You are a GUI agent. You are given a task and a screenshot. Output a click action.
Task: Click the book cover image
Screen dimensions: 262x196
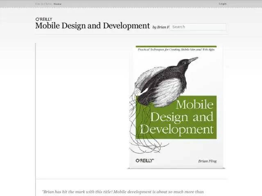(x=176, y=107)
